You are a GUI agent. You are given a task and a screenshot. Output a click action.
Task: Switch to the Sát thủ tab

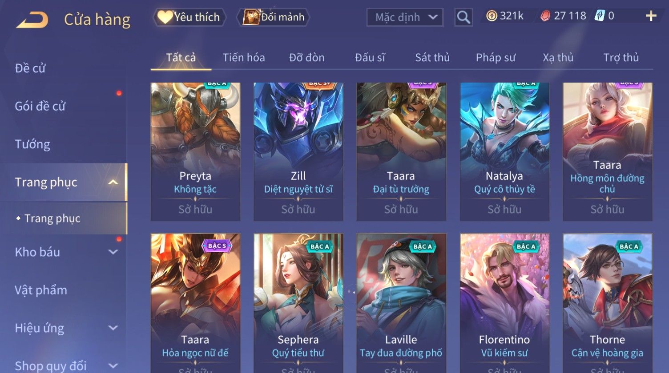pyautogui.click(x=432, y=57)
